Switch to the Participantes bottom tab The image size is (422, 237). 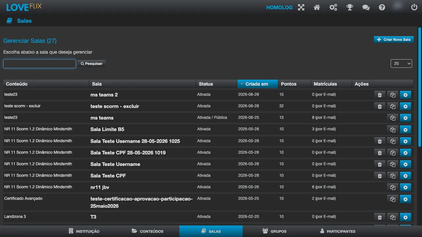tap(338, 231)
